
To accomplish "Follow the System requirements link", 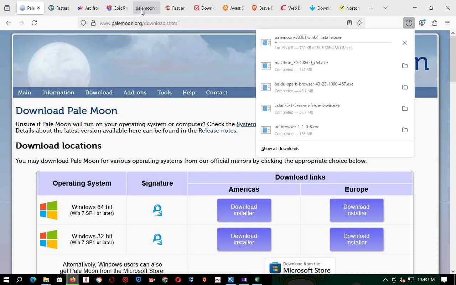I will pos(246,124).
